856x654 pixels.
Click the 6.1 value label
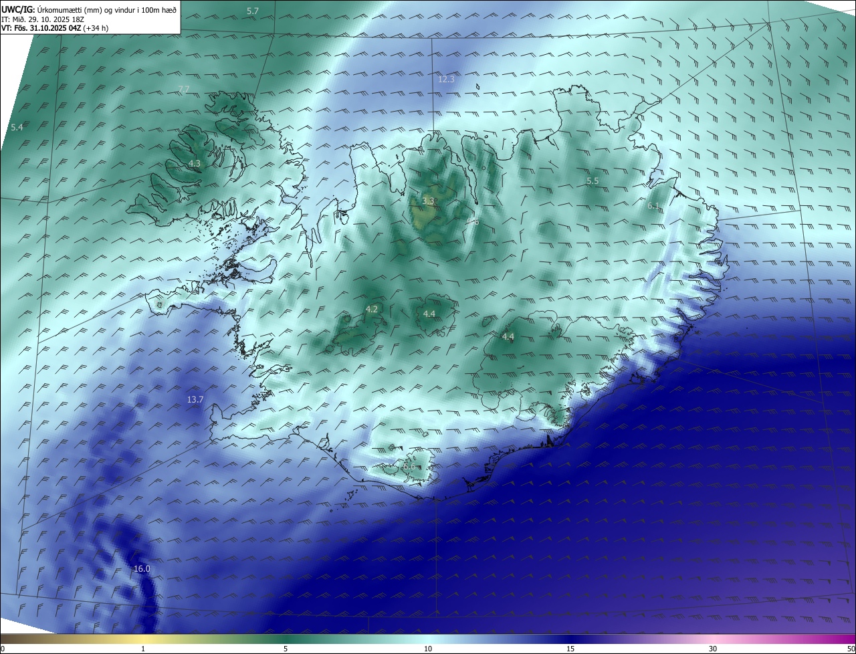point(653,206)
